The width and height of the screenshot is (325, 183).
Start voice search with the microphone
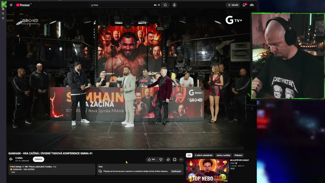[x=174, y=5]
